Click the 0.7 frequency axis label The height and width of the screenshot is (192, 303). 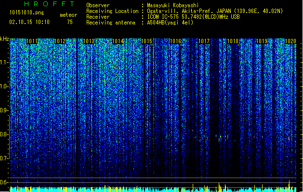tap(4, 158)
